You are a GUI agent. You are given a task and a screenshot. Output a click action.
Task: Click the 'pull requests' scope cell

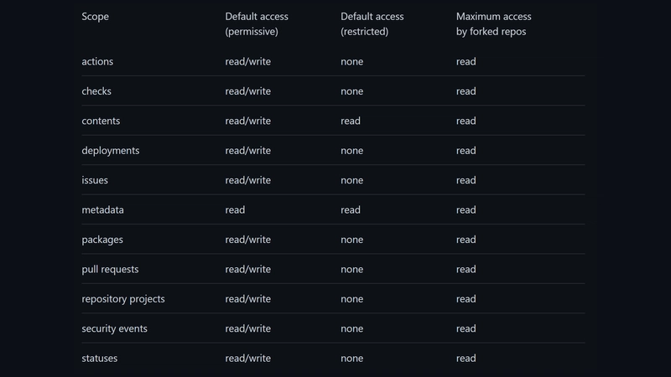click(110, 270)
